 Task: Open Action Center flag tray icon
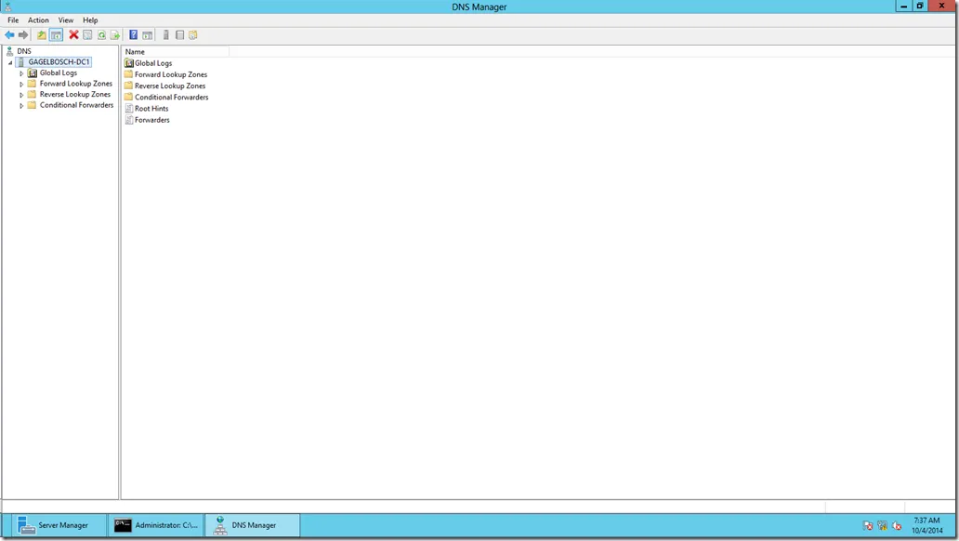coord(867,526)
